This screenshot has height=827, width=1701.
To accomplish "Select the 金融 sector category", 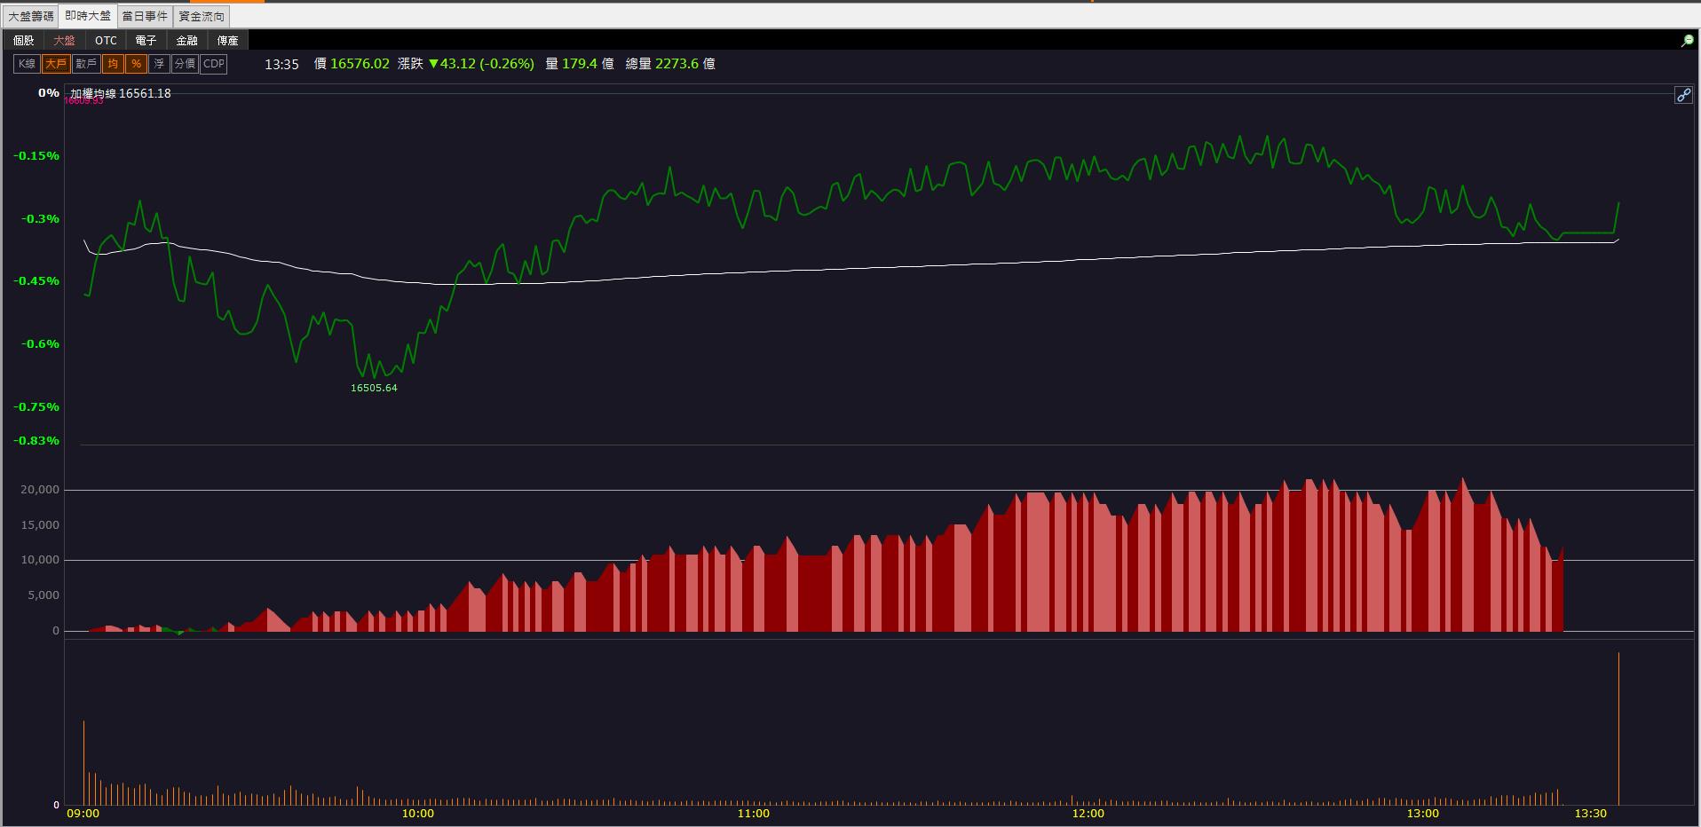I will tap(187, 41).
